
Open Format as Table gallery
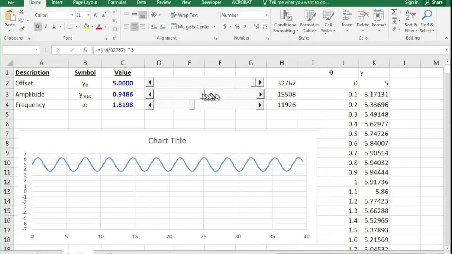pyautogui.click(x=309, y=22)
